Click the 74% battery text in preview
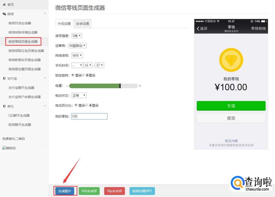The image size is (275, 197). point(257,21)
